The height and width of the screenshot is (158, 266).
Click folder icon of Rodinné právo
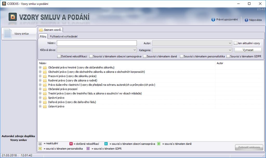coord(45,80)
